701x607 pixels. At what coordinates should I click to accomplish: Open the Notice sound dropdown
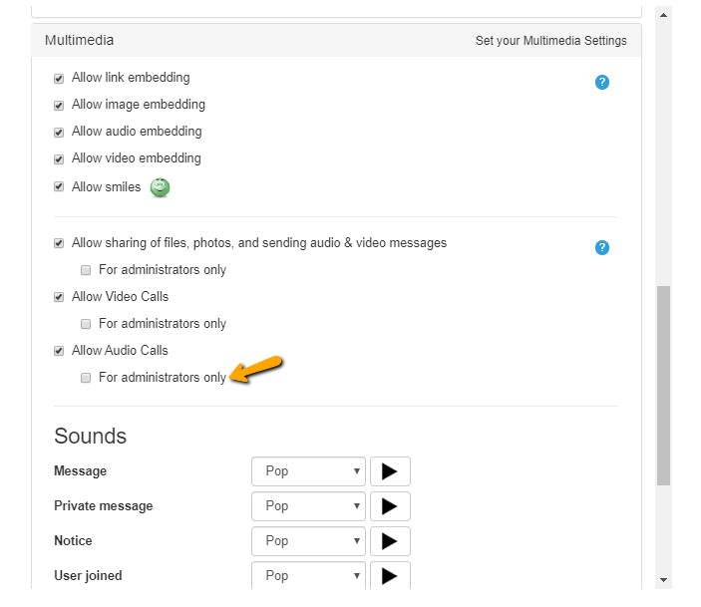308,541
